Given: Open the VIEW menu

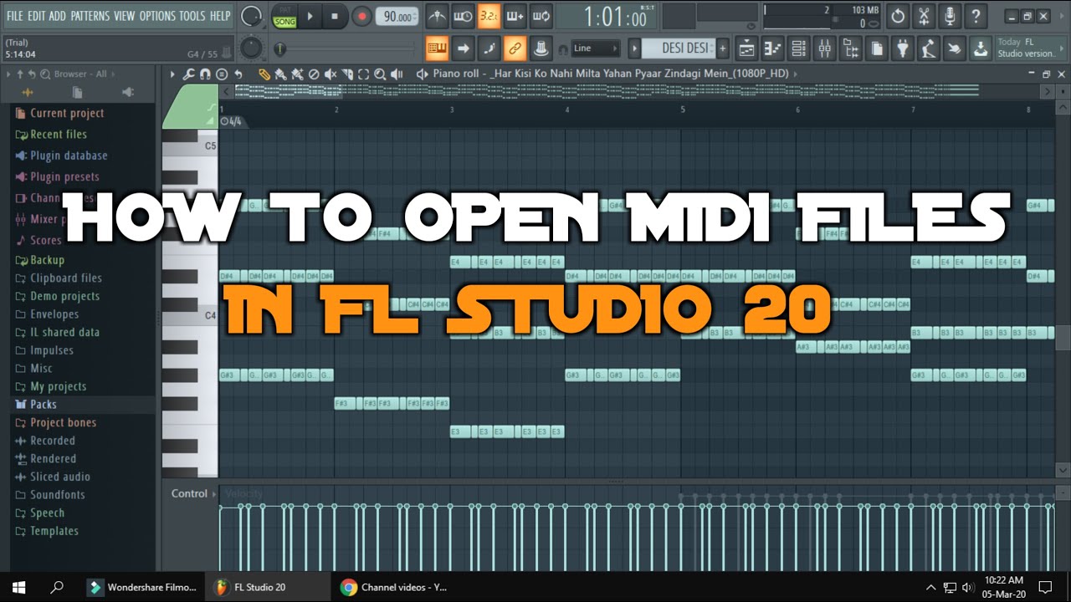Looking at the screenshot, I should pos(124,16).
